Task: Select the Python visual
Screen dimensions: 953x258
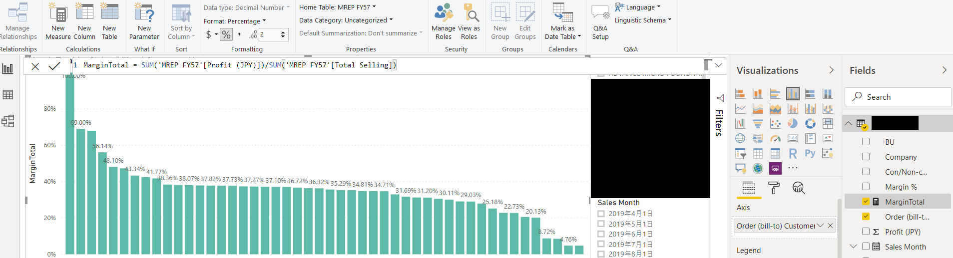Action: point(810,153)
